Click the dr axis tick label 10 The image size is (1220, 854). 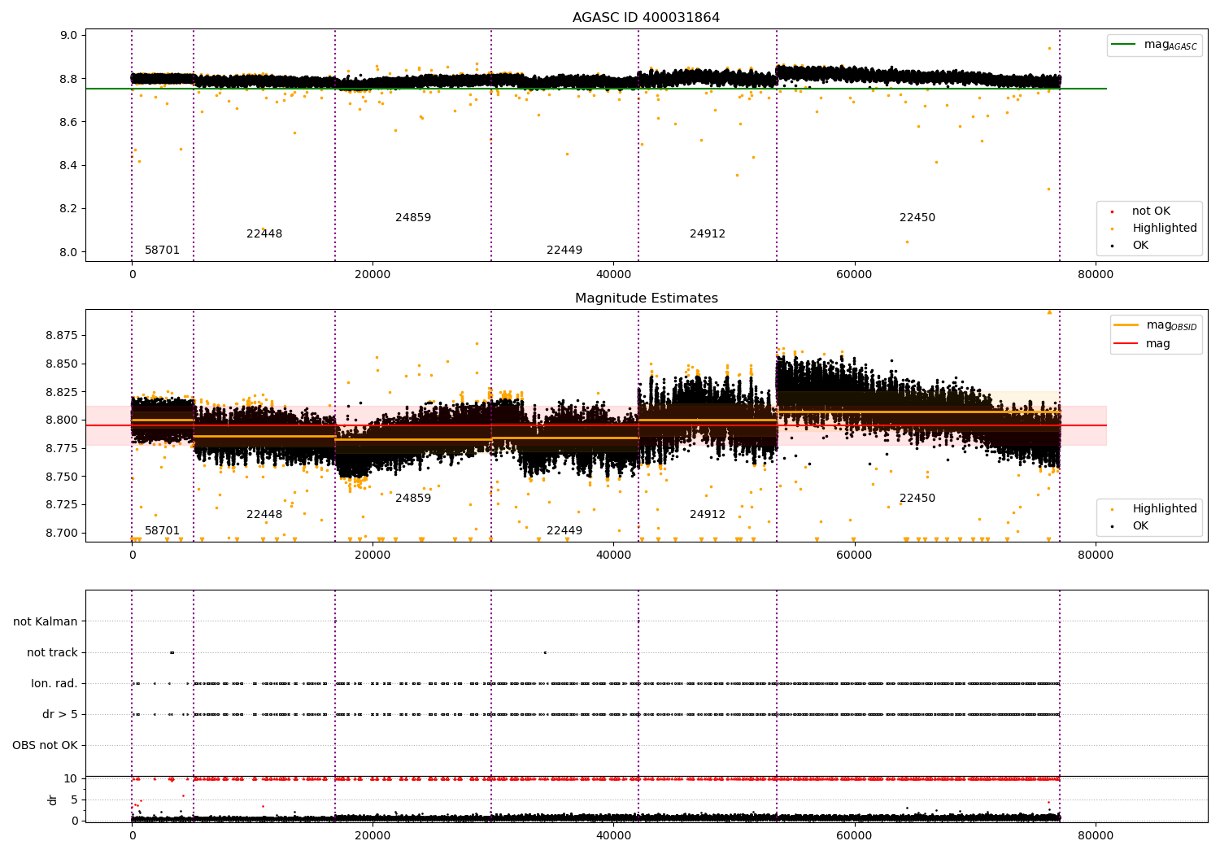coord(71,778)
